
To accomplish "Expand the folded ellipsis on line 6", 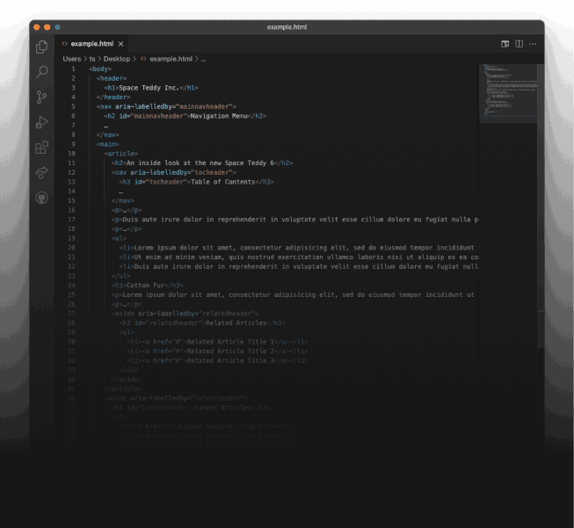I will point(105,125).
